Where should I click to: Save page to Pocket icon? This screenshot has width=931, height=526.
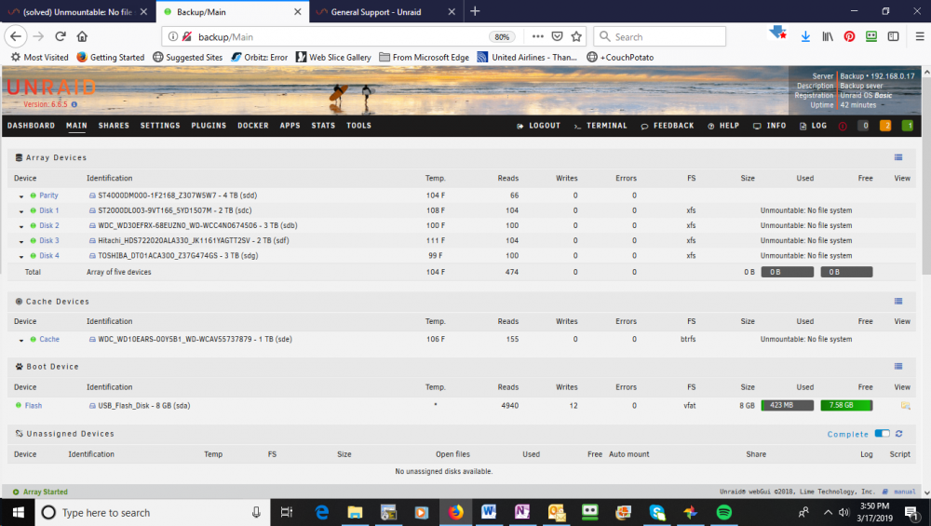coord(557,36)
